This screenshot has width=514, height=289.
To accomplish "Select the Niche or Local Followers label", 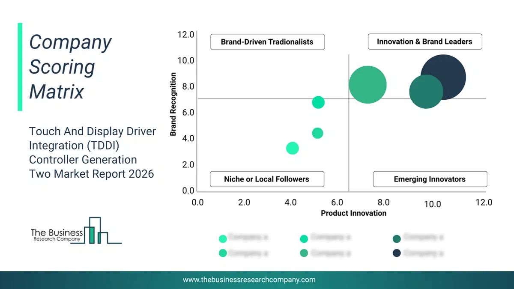I will (266, 179).
